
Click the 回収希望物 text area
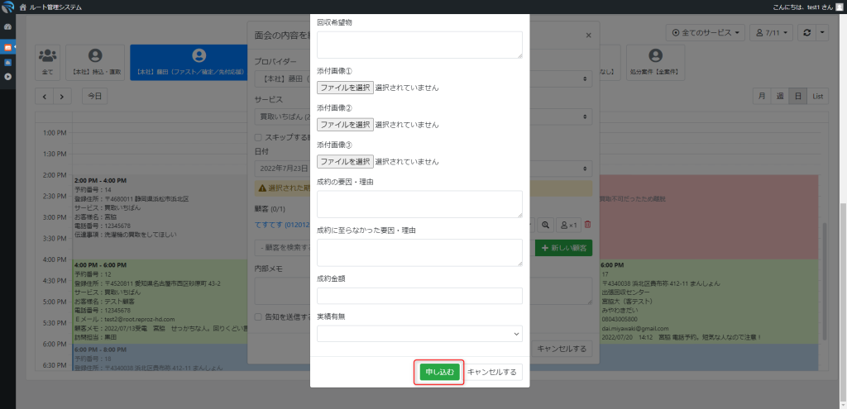coord(419,45)
